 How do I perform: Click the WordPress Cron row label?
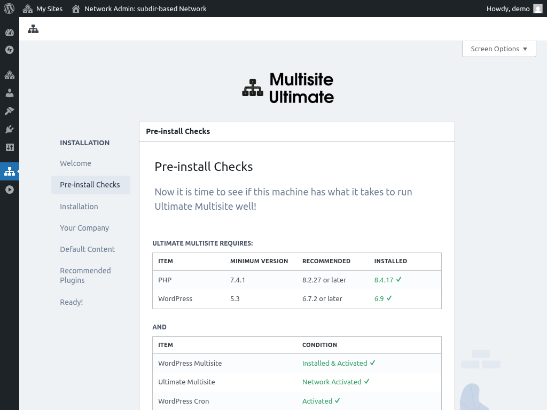[x=184, y=401]
